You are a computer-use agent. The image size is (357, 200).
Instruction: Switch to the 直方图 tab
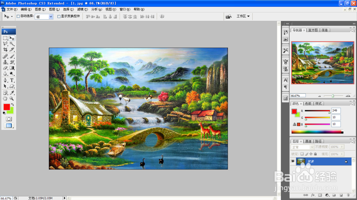[x=313, y=30]
